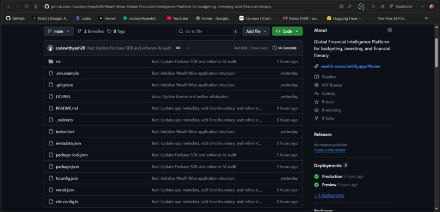Click the codewithyash28 avatar in the commit header
The width and height of the screenshot is (440, 212).
coord(51,48)
